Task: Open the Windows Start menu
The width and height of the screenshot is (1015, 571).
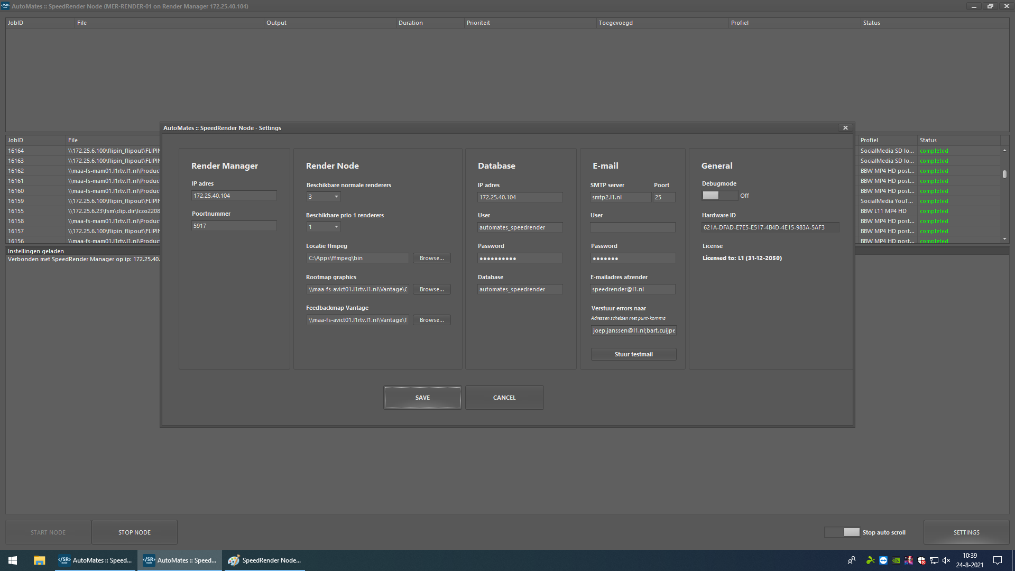Action: click(13, 560)
